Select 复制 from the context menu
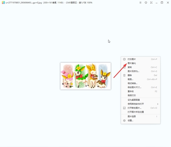 click(x=130, y=67)
